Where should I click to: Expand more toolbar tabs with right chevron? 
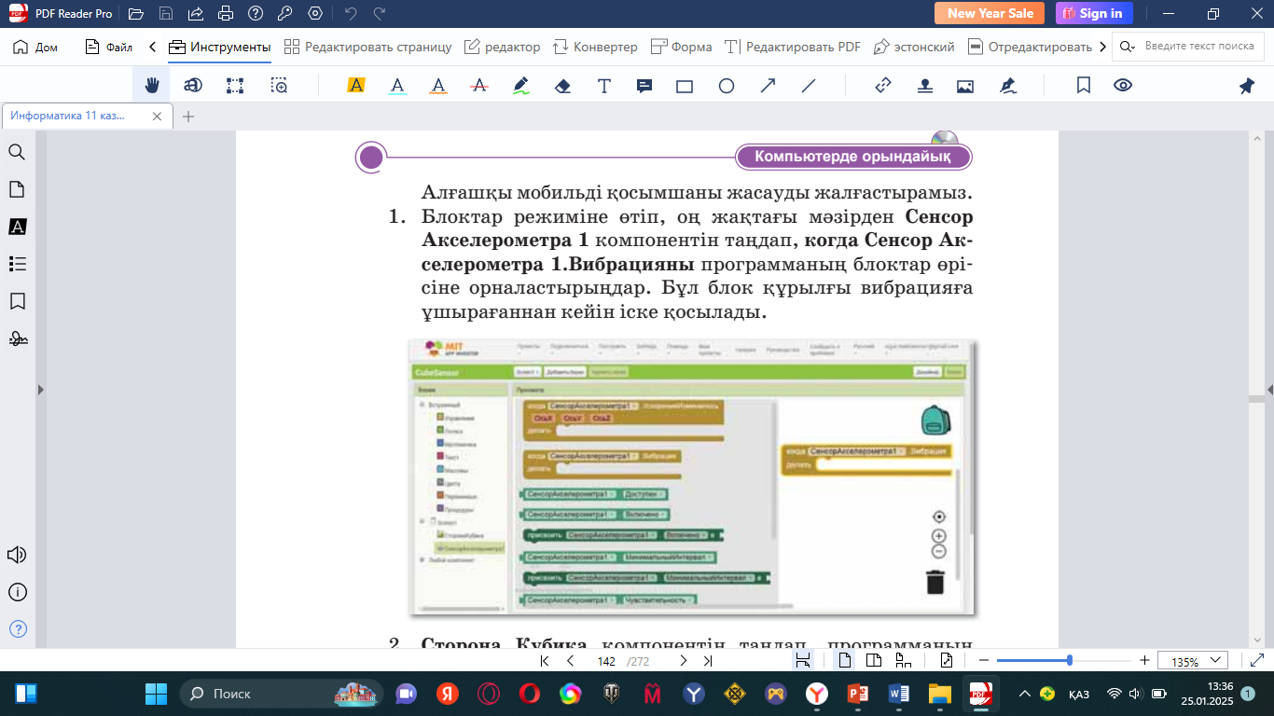point(1103,47)
